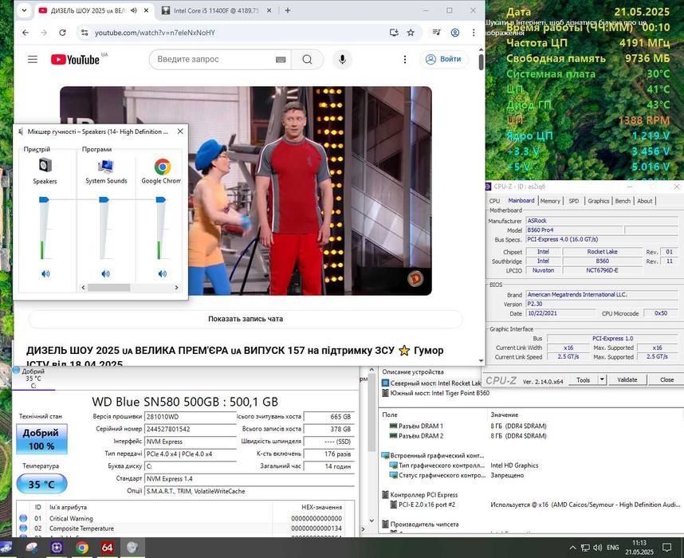Screen dimensions: 684x558
Task: Select Южный мост: Intel Tiger Point B560 row
Action: coord(436,393)
